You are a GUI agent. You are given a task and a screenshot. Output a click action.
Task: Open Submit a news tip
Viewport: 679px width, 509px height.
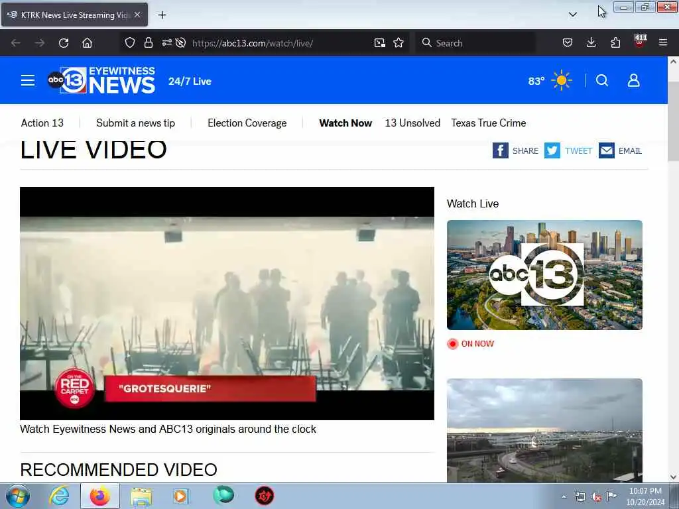tap(135, 123)
